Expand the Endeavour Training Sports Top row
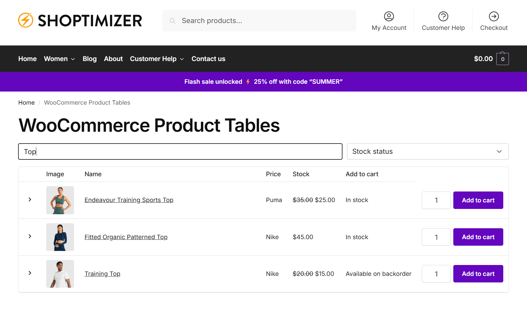 point(30,200)
